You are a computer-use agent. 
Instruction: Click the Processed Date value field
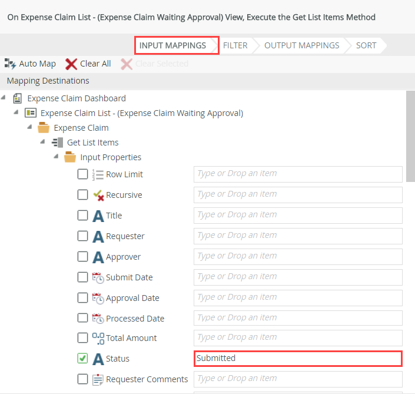tap(298, 318)
